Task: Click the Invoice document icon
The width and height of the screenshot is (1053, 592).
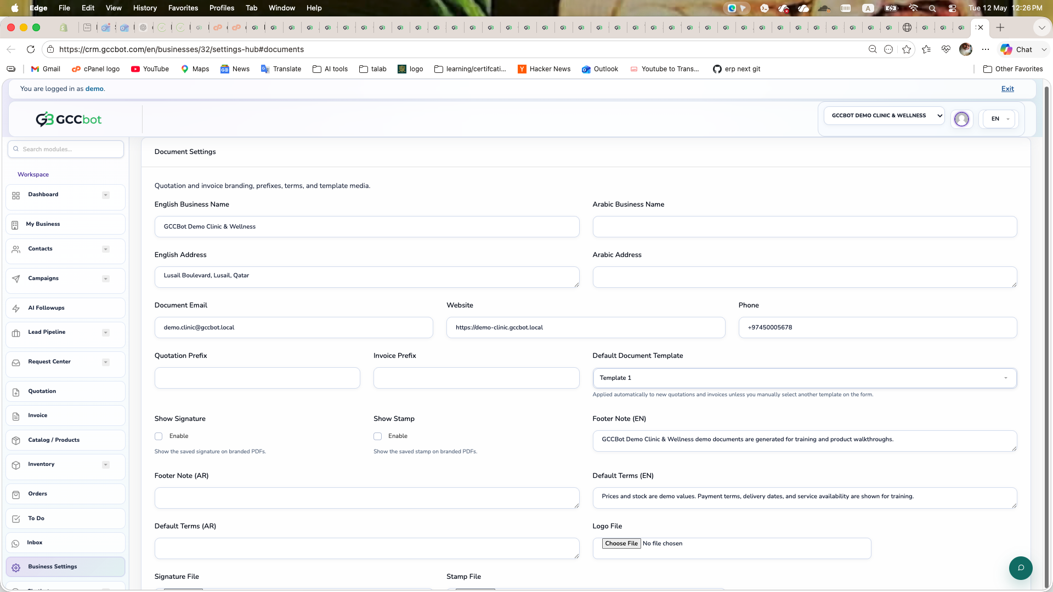Action: click(x=16, y=416)
